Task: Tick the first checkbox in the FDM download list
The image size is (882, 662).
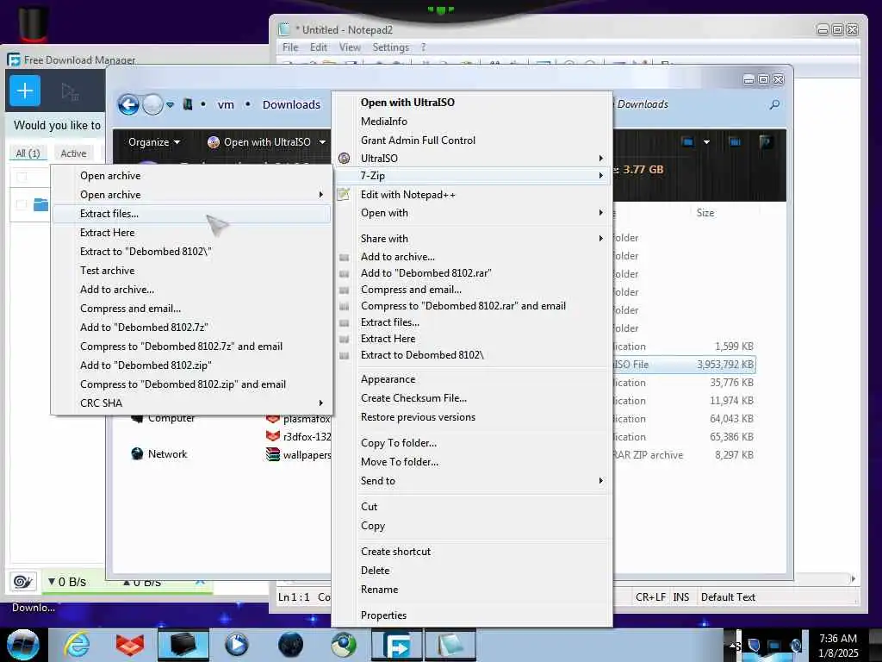Action: [x=22, y=177]
